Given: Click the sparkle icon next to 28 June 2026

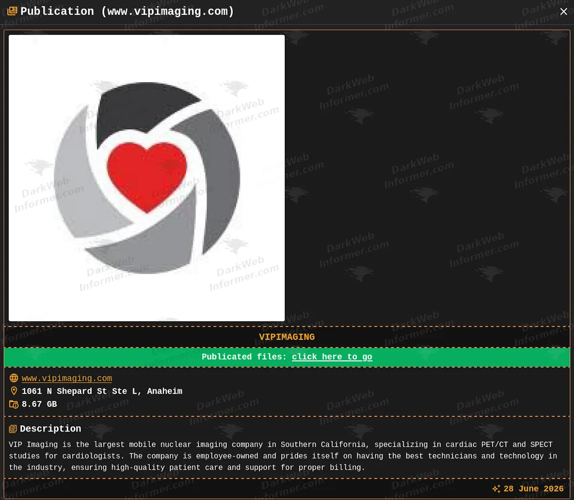Looking at the screenshot, I should [x=497, y=489].
